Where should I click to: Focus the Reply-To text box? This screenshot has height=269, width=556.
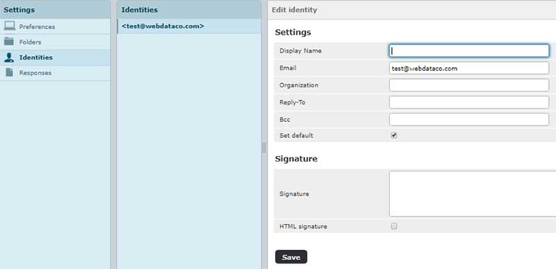pos(468,103)
